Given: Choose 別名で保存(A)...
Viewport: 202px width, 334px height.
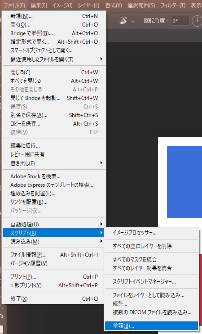Looking at the screenshot, I should (54, 115).
